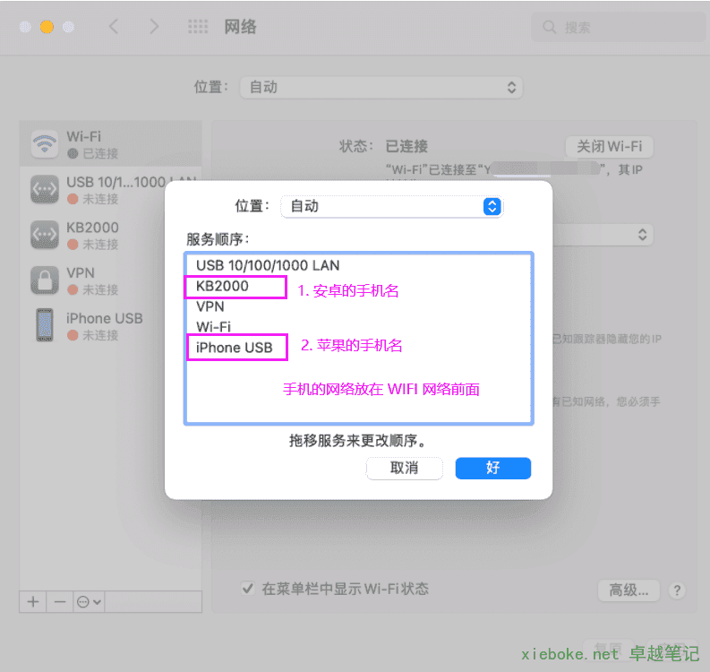Click the iPhone USB device icon
The width and height of the screenshot is (710, 672).
click(44, 325)
